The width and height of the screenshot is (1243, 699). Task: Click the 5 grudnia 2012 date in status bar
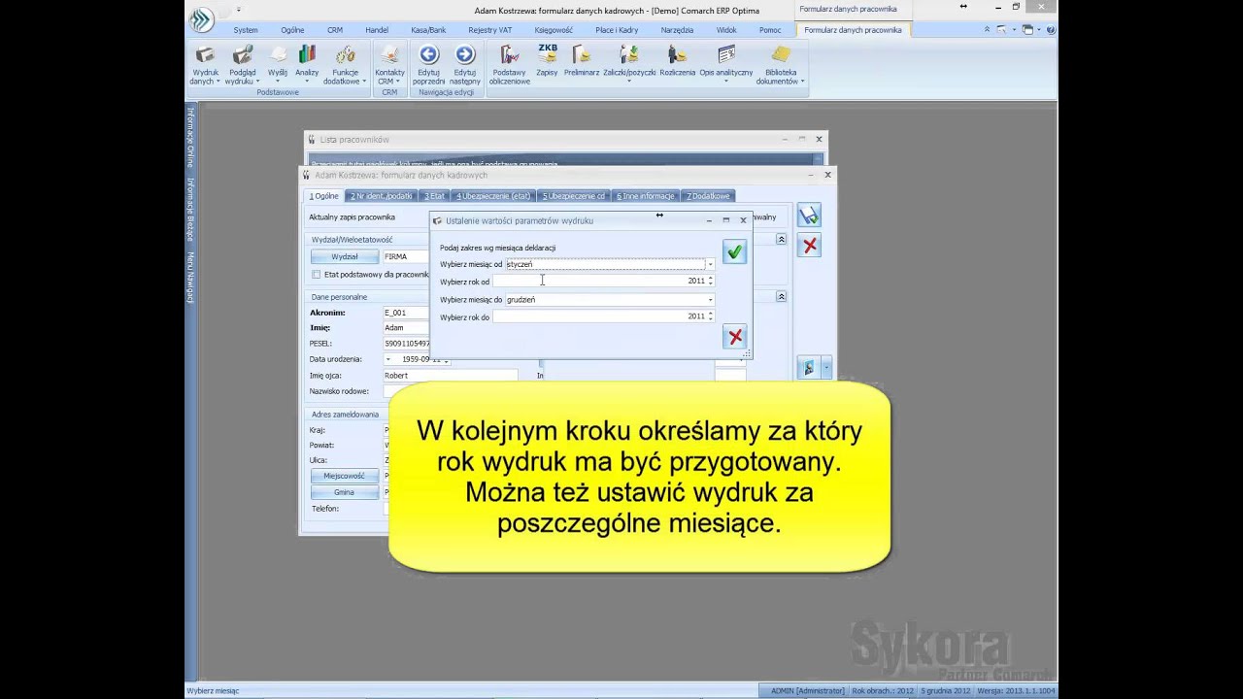pos(944,691)
